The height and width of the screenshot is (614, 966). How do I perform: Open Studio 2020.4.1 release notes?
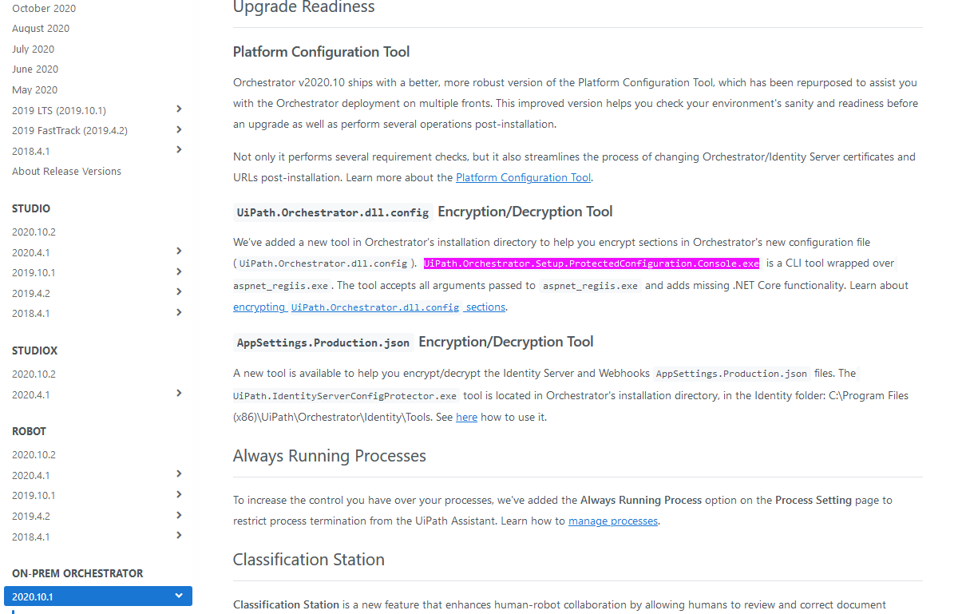pyautogui.click(x=30, y=252)
